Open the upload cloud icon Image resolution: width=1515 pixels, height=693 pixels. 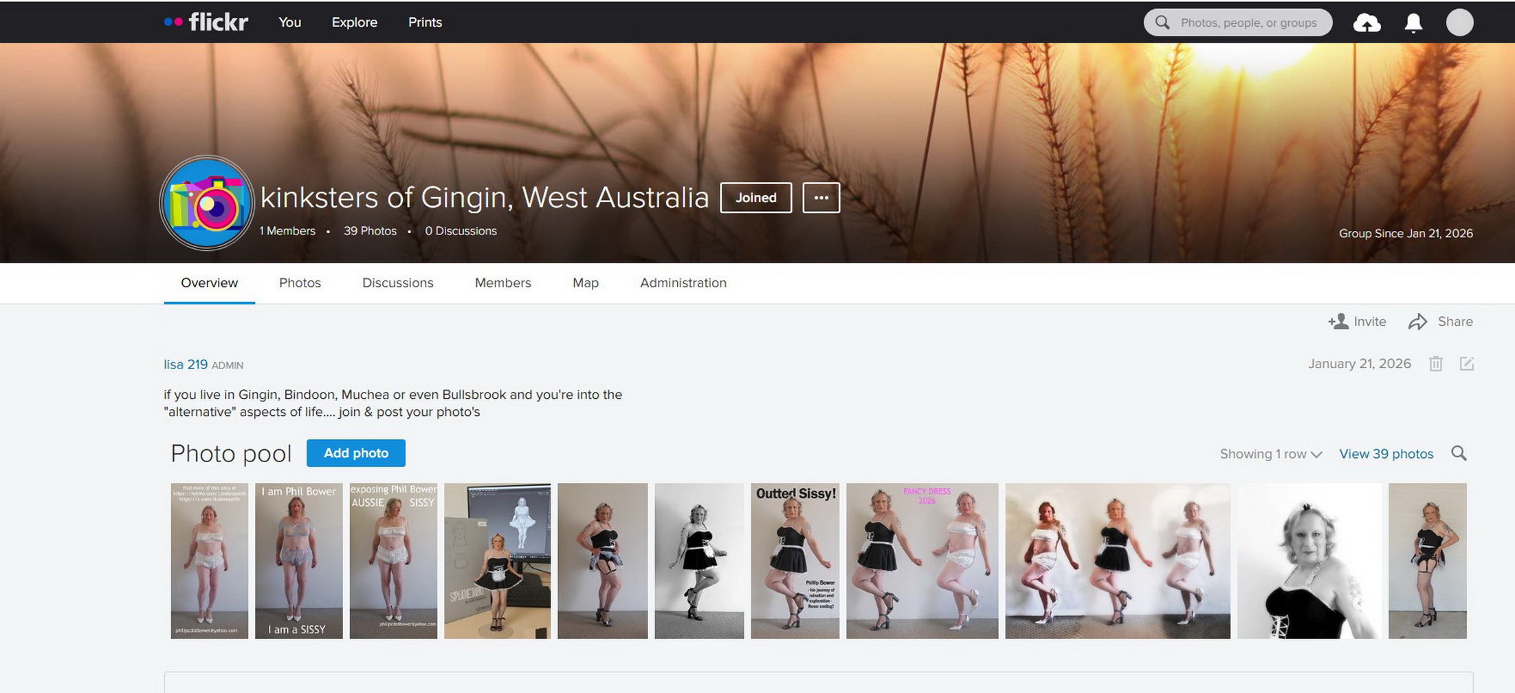click(x=1367, y=23)
